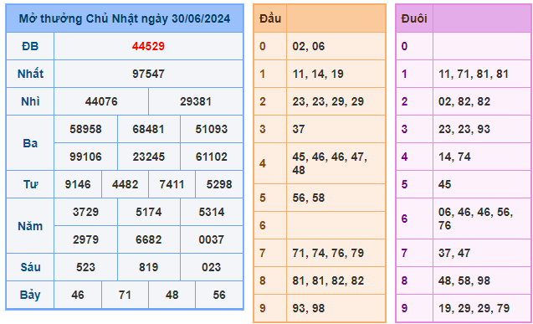Select Đuôi entry '19, 29, 29, 79'
This screenshot has width=533, height=324.
[x=474, y=308]
